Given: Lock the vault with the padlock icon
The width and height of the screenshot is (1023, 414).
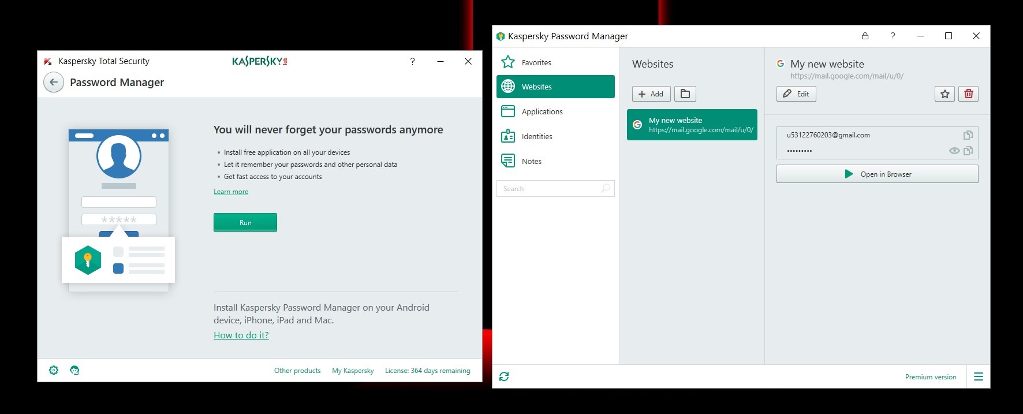Looking at the screenshot, I should click(865, 36).
